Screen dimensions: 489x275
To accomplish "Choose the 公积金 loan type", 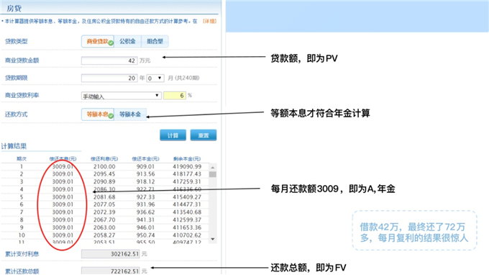I will point(127,42).
